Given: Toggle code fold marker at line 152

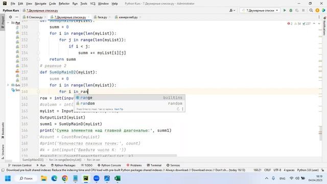Looking at the screenshot, I should [38, 40].
